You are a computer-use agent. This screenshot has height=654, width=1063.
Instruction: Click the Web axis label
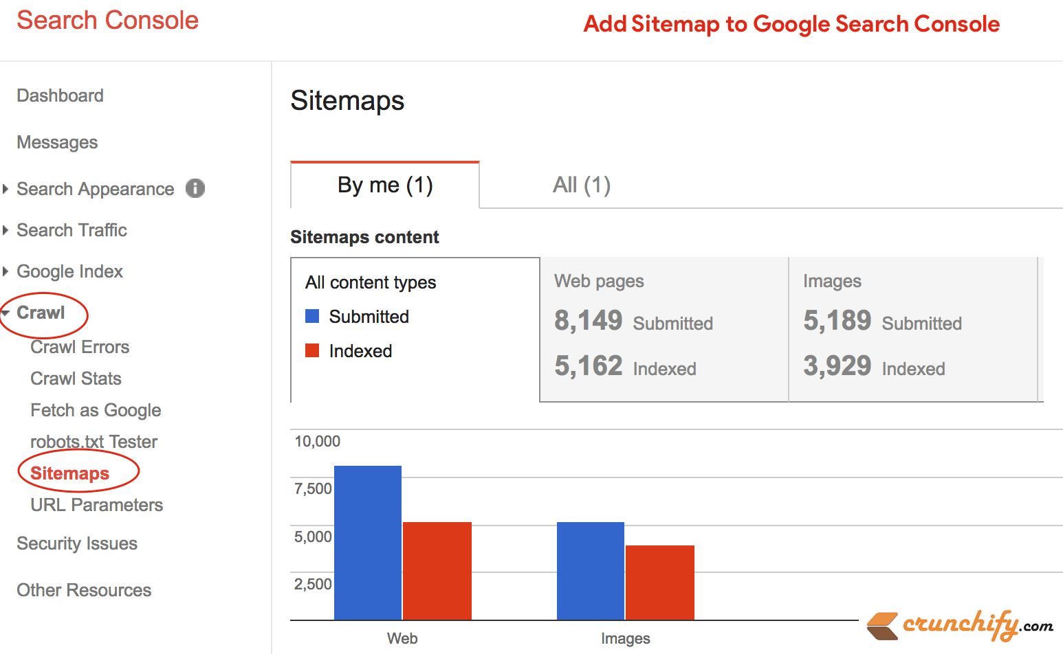(402, 638)
